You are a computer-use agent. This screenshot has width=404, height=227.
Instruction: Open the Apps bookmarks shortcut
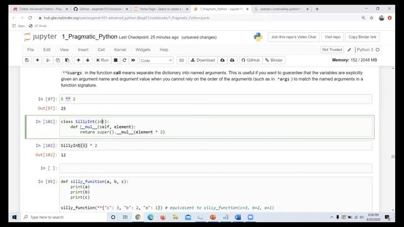pos(18,26)
